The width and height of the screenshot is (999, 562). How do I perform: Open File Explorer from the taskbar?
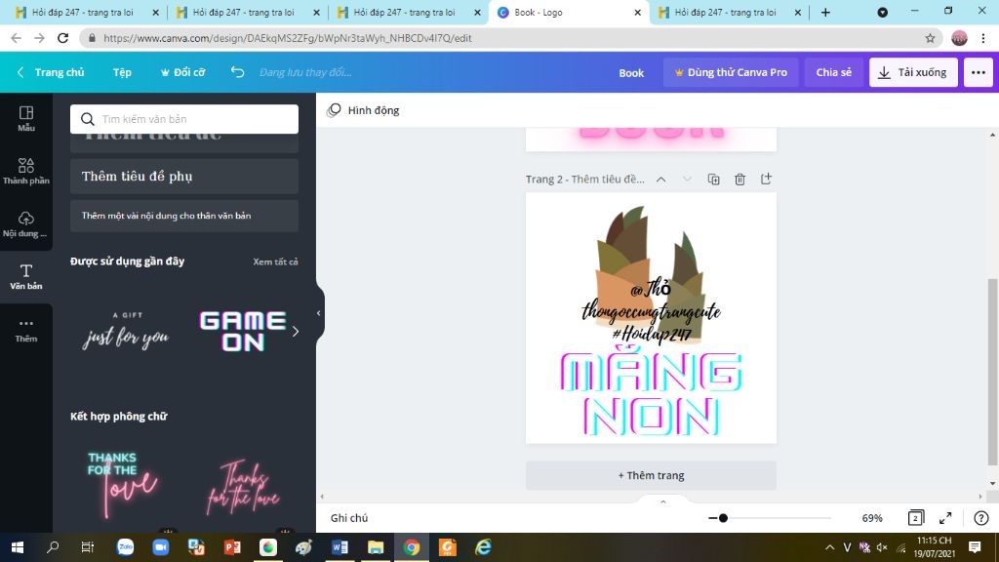coord(376,547)
